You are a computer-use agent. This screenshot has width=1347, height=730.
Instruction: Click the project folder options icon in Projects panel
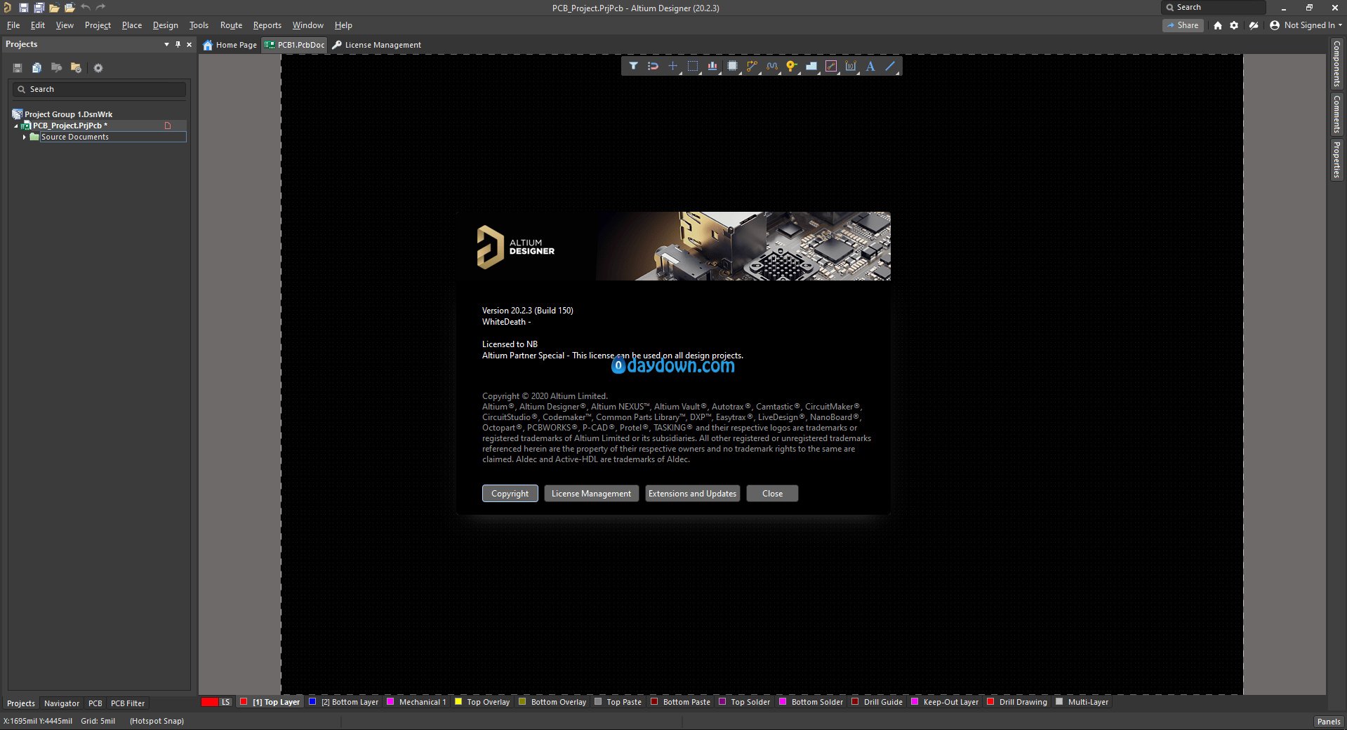76,68
